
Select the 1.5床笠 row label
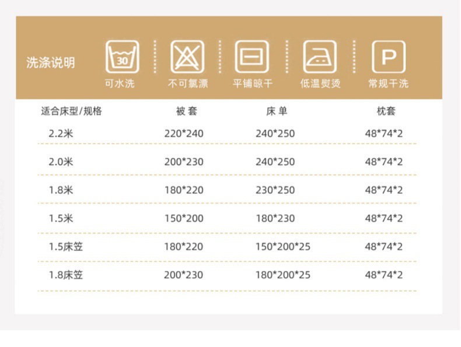coord(66,247)
